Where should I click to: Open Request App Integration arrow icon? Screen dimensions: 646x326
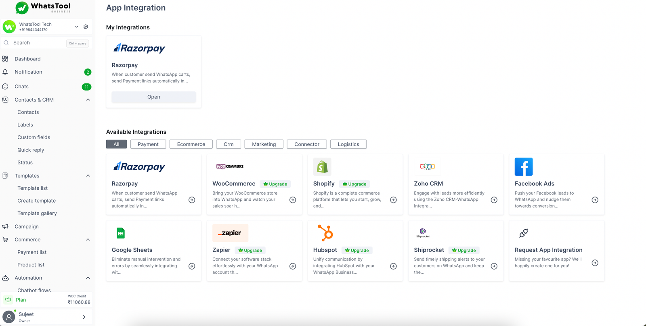click(595, 263)
